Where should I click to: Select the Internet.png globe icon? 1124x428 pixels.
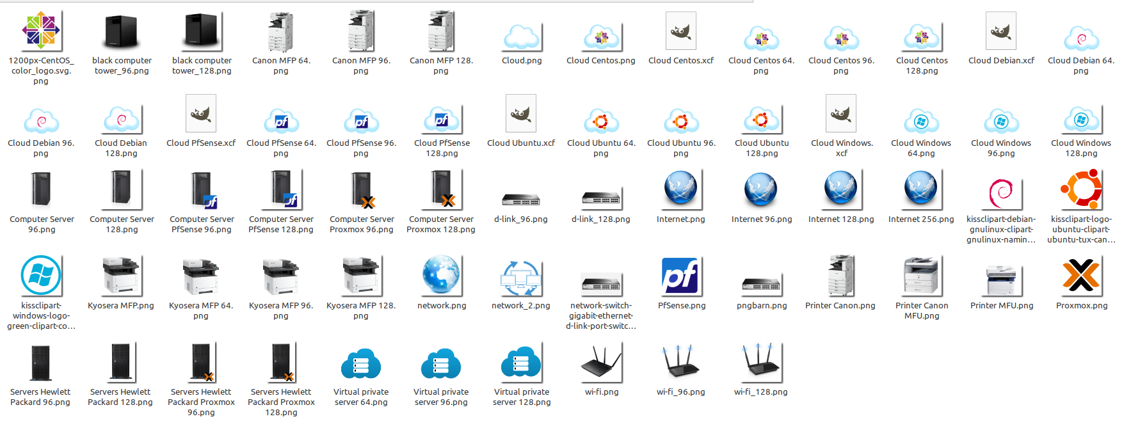[x=681, y=190]
